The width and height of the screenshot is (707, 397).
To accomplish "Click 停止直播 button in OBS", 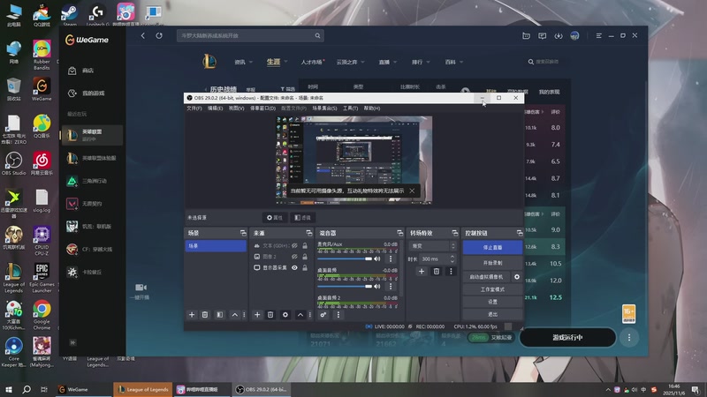I will (x=492, y=248).
